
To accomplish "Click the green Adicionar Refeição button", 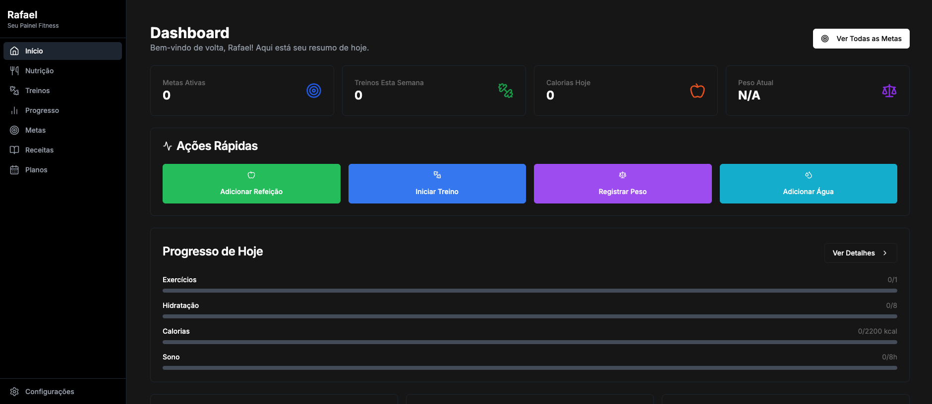I will 251,184.
